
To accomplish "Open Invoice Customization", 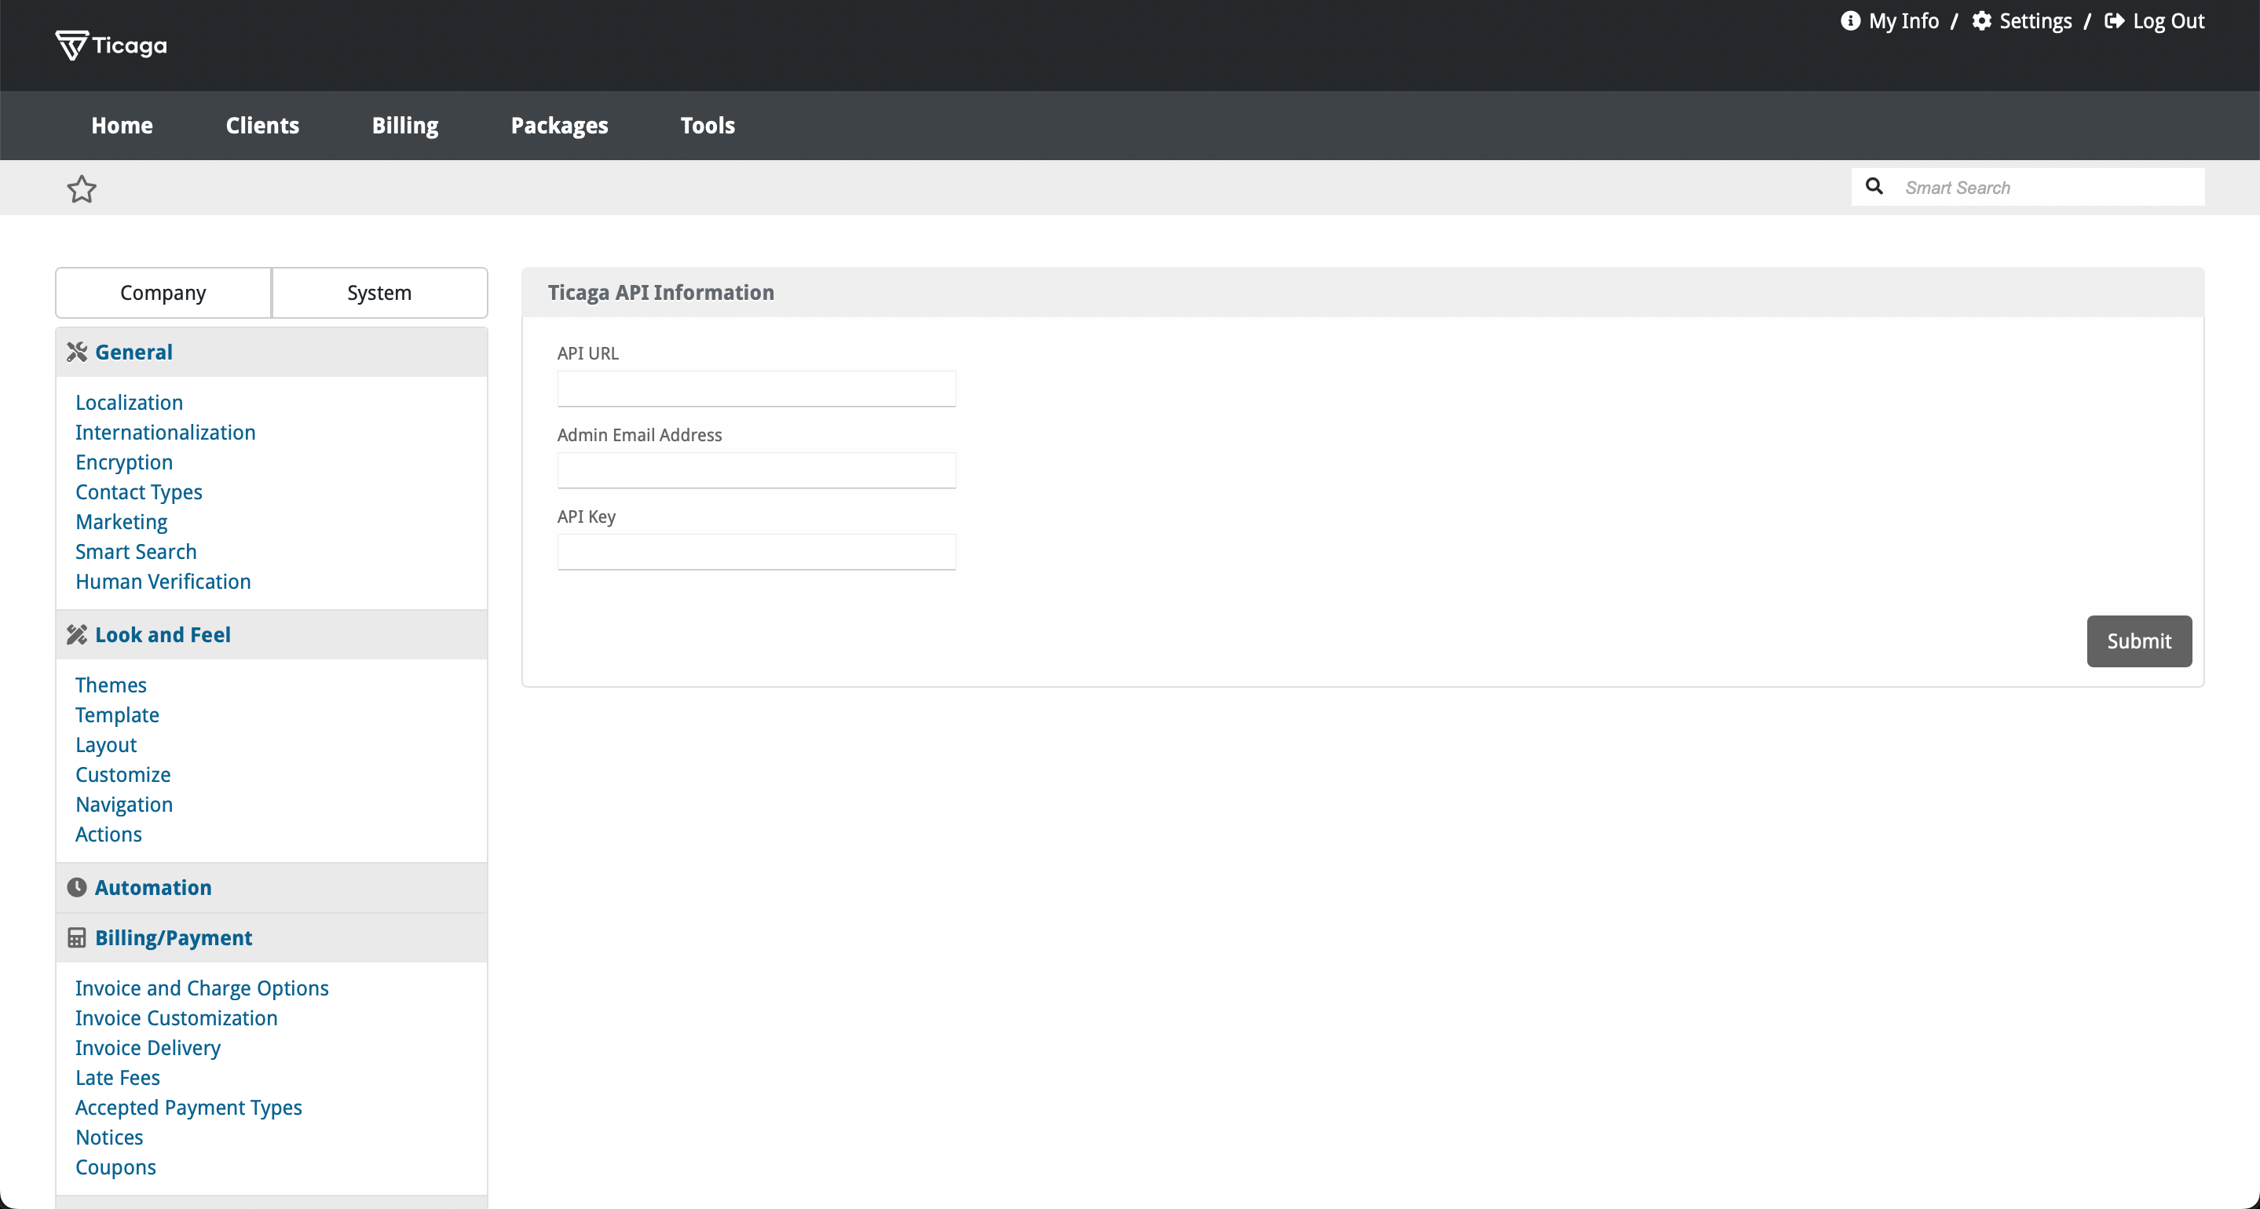I will click(177, 1017).
